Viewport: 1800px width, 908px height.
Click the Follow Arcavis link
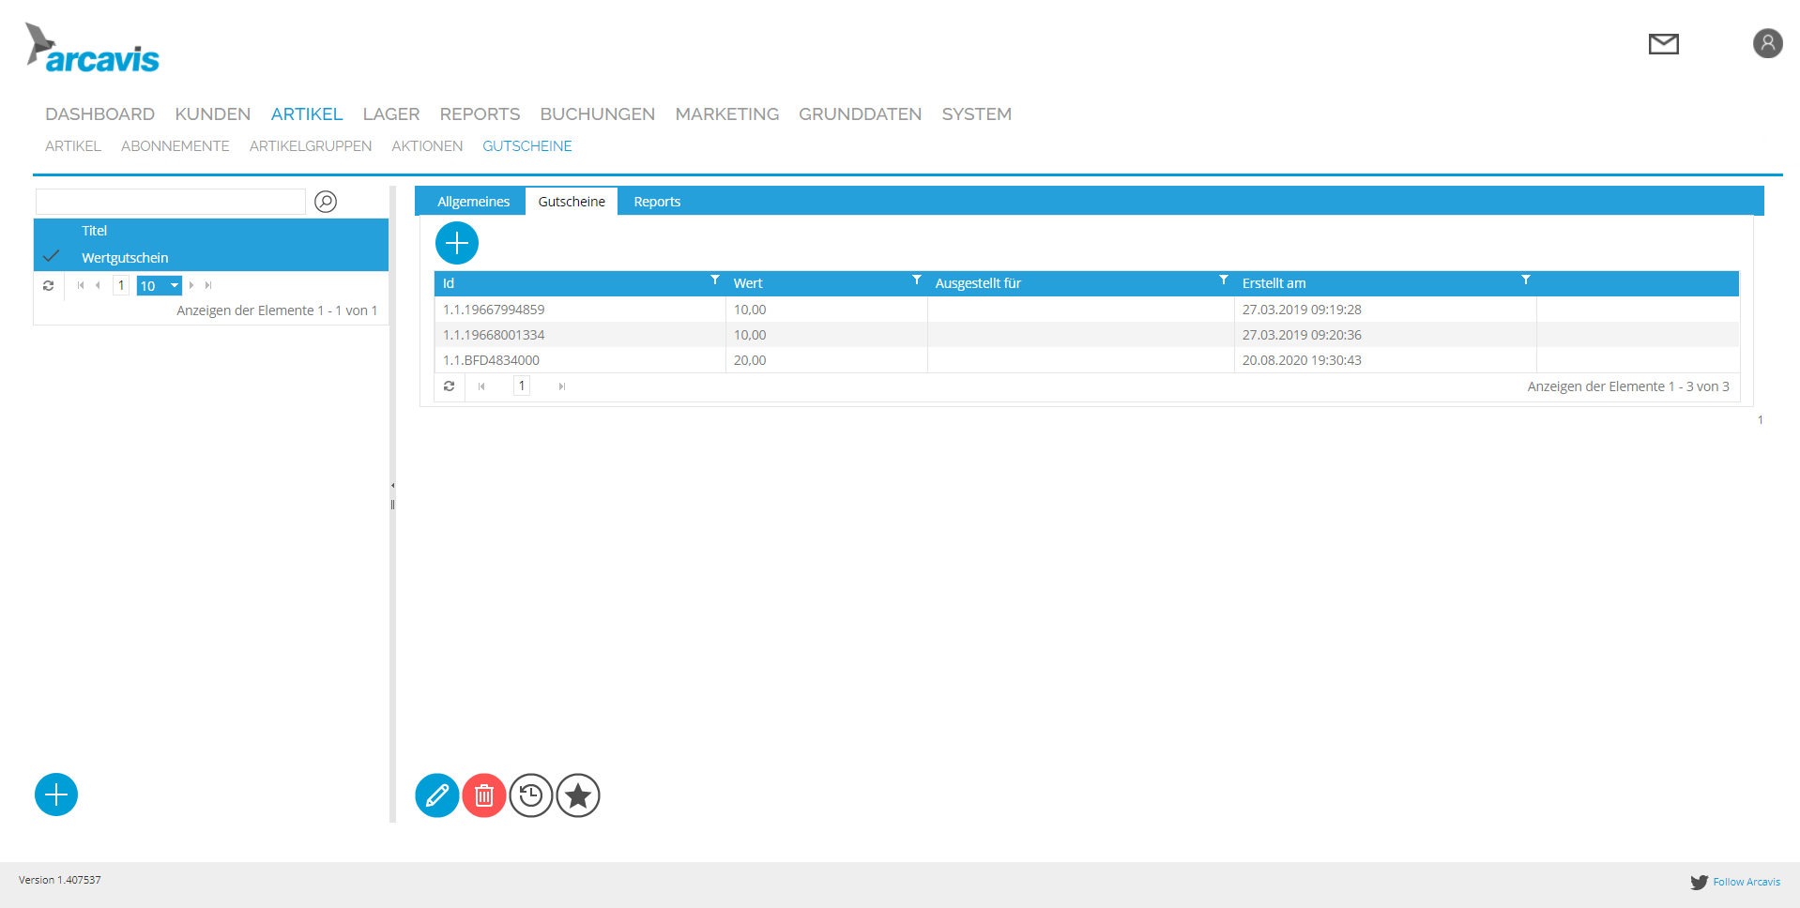click(1746, 882)
